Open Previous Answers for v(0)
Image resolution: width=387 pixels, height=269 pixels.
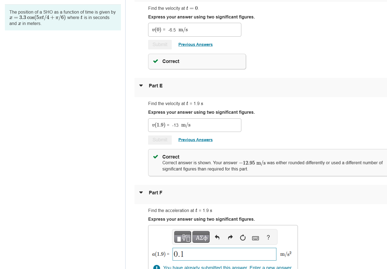point(195,45)
